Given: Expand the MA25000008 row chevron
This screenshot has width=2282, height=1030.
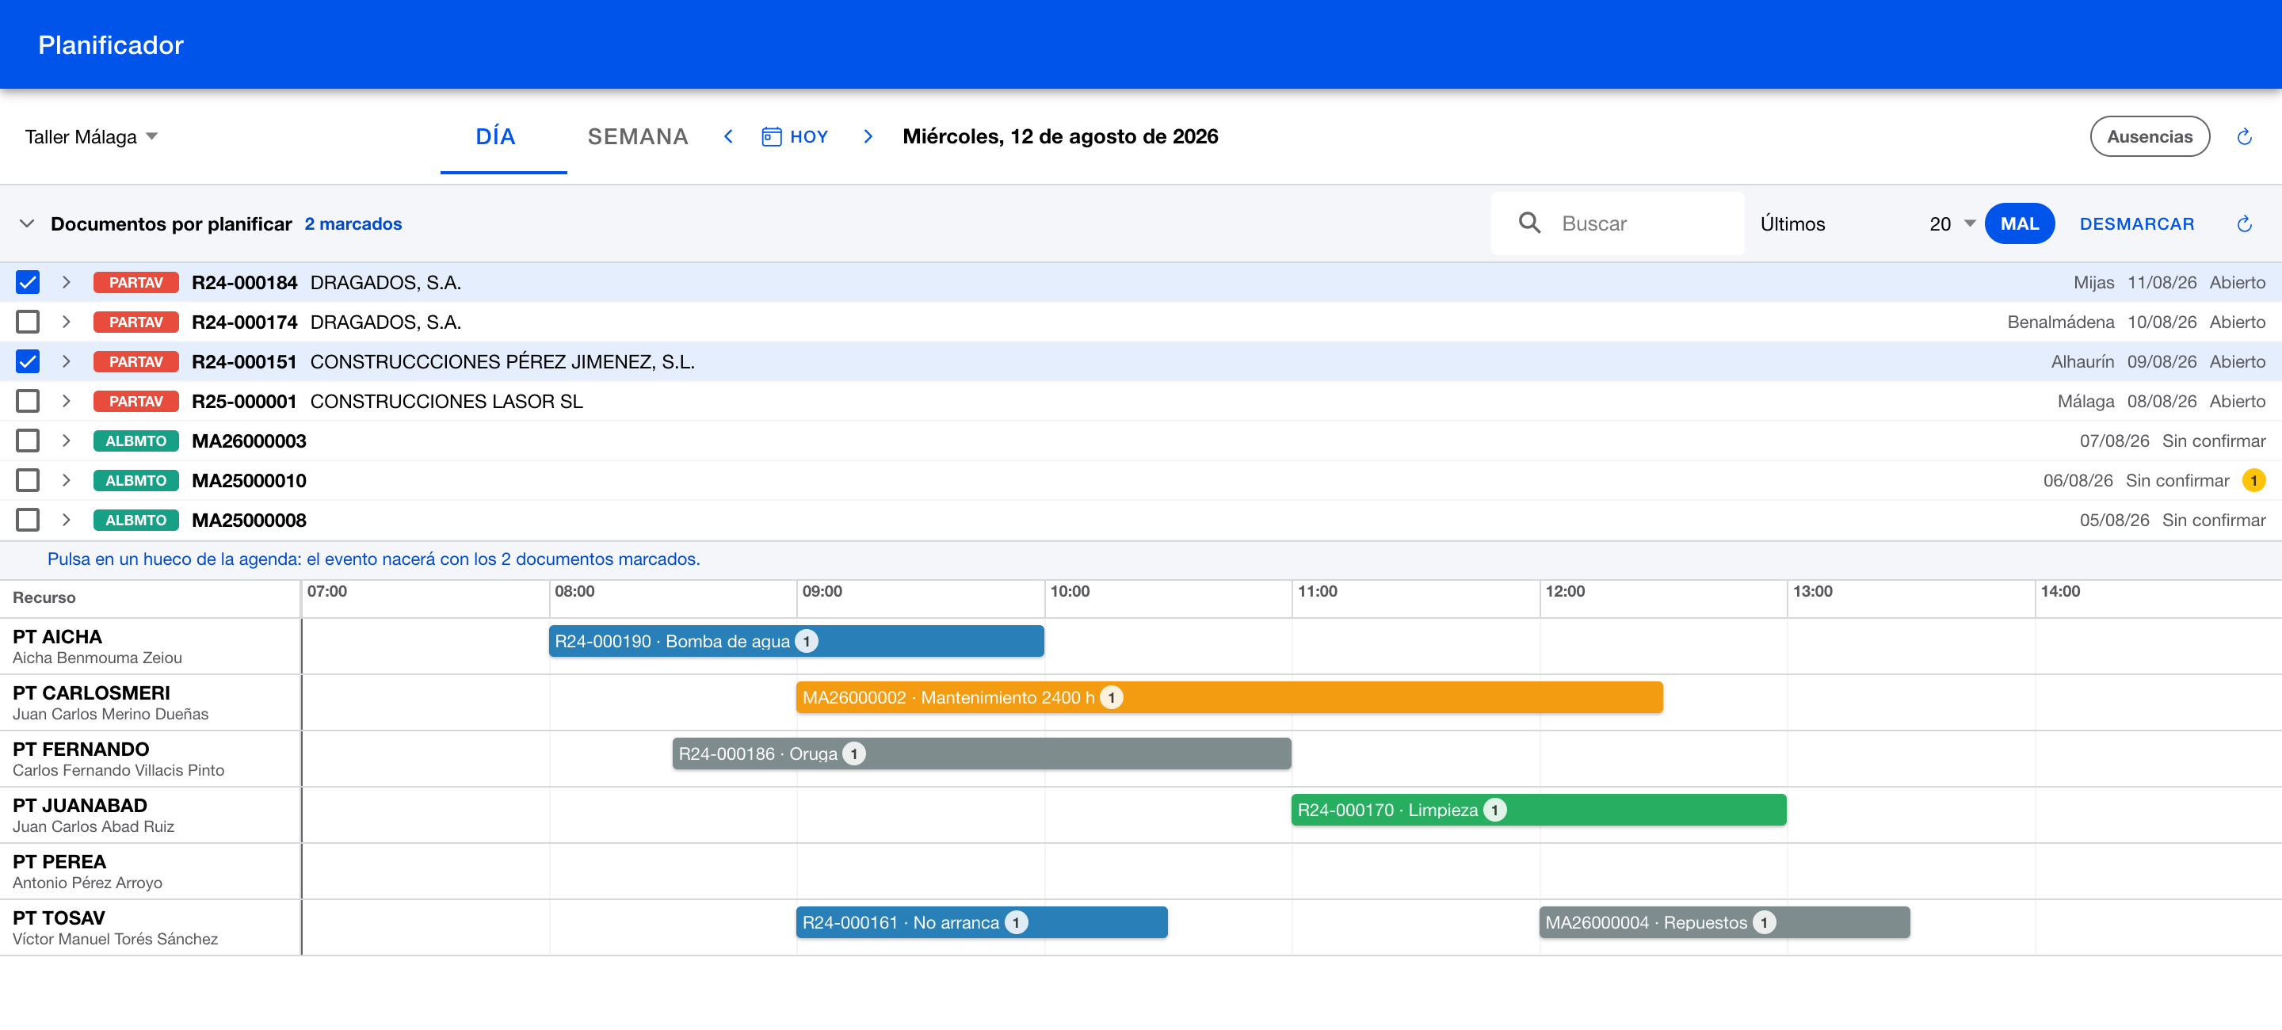Looking at the screenshot, I should point(66,520).
